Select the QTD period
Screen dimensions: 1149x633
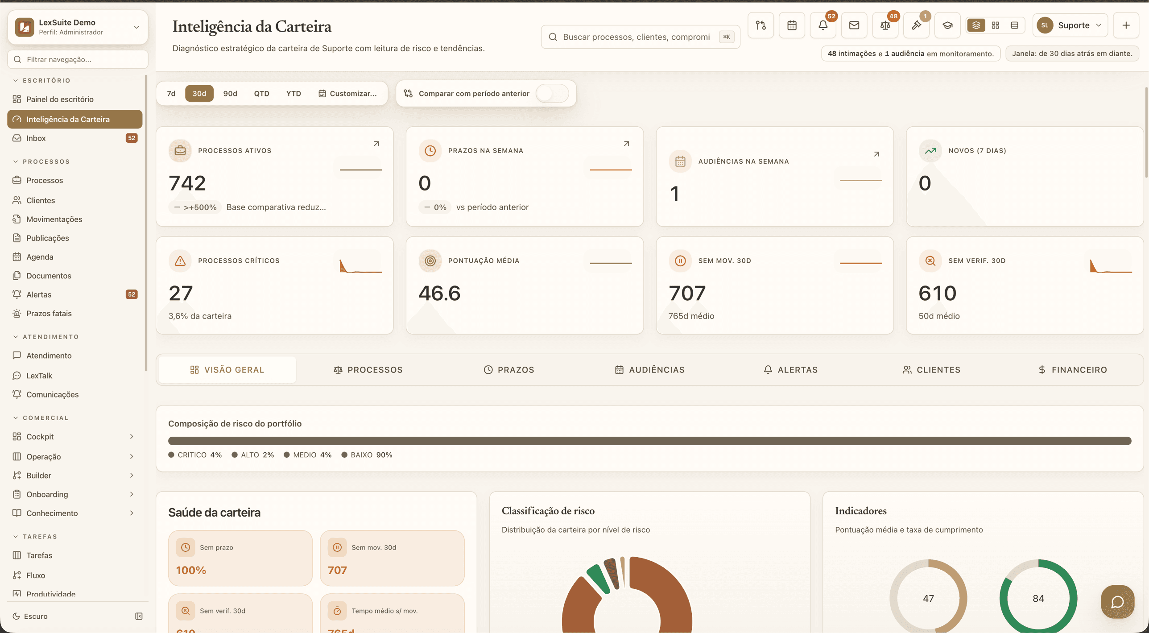261,94
